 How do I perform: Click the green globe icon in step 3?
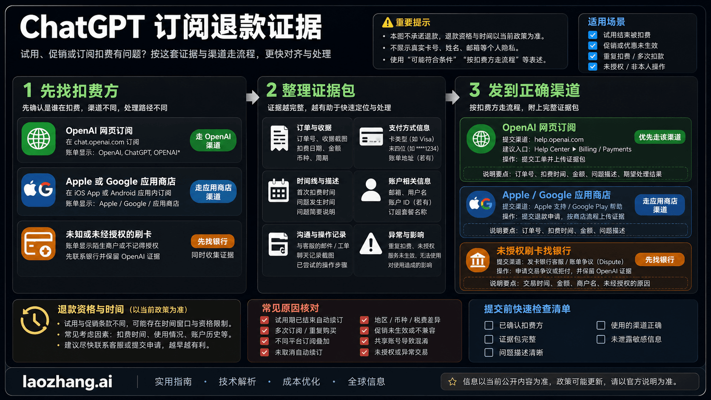click(481, 139)
